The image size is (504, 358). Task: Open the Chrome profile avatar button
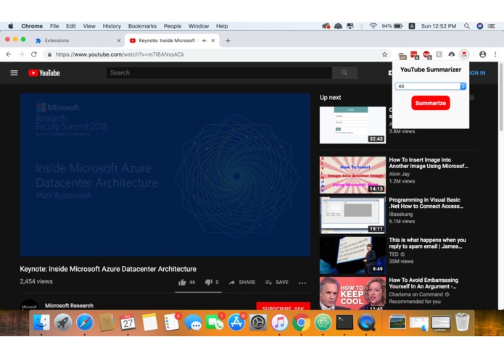[x=482, y=54]
